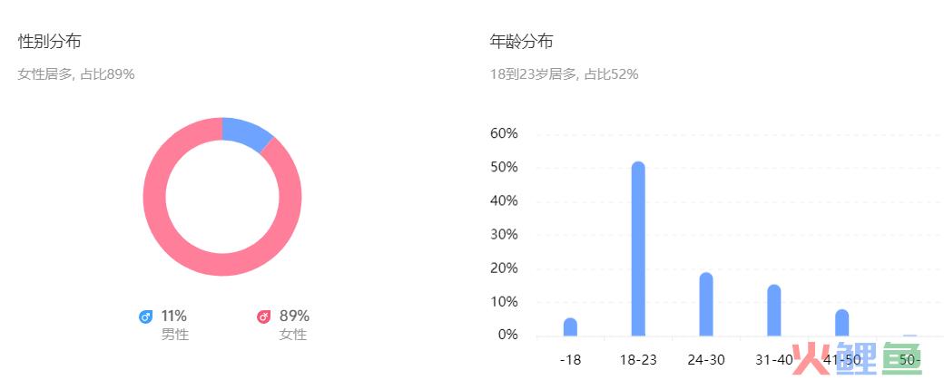The width and height of the screenshot is (944, 380).
Task: Click the 24-30 axis label
Action: (706, 360)
